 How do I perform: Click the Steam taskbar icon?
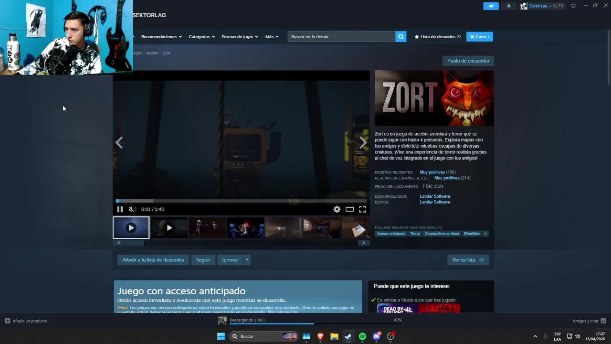click(348, 336)
